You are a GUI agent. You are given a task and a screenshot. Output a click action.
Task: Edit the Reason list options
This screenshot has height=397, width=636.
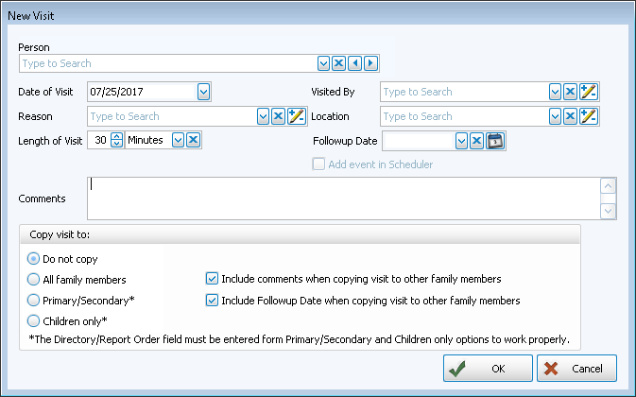pos(297,116)
